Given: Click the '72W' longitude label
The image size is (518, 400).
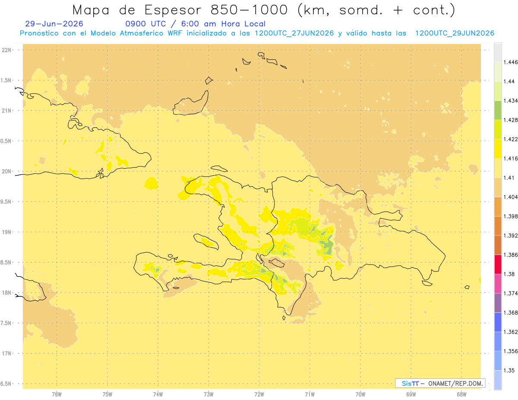Looking at the screenshot, I should [x=259, y=394].
